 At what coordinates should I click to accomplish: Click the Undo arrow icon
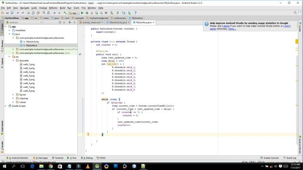18,13
